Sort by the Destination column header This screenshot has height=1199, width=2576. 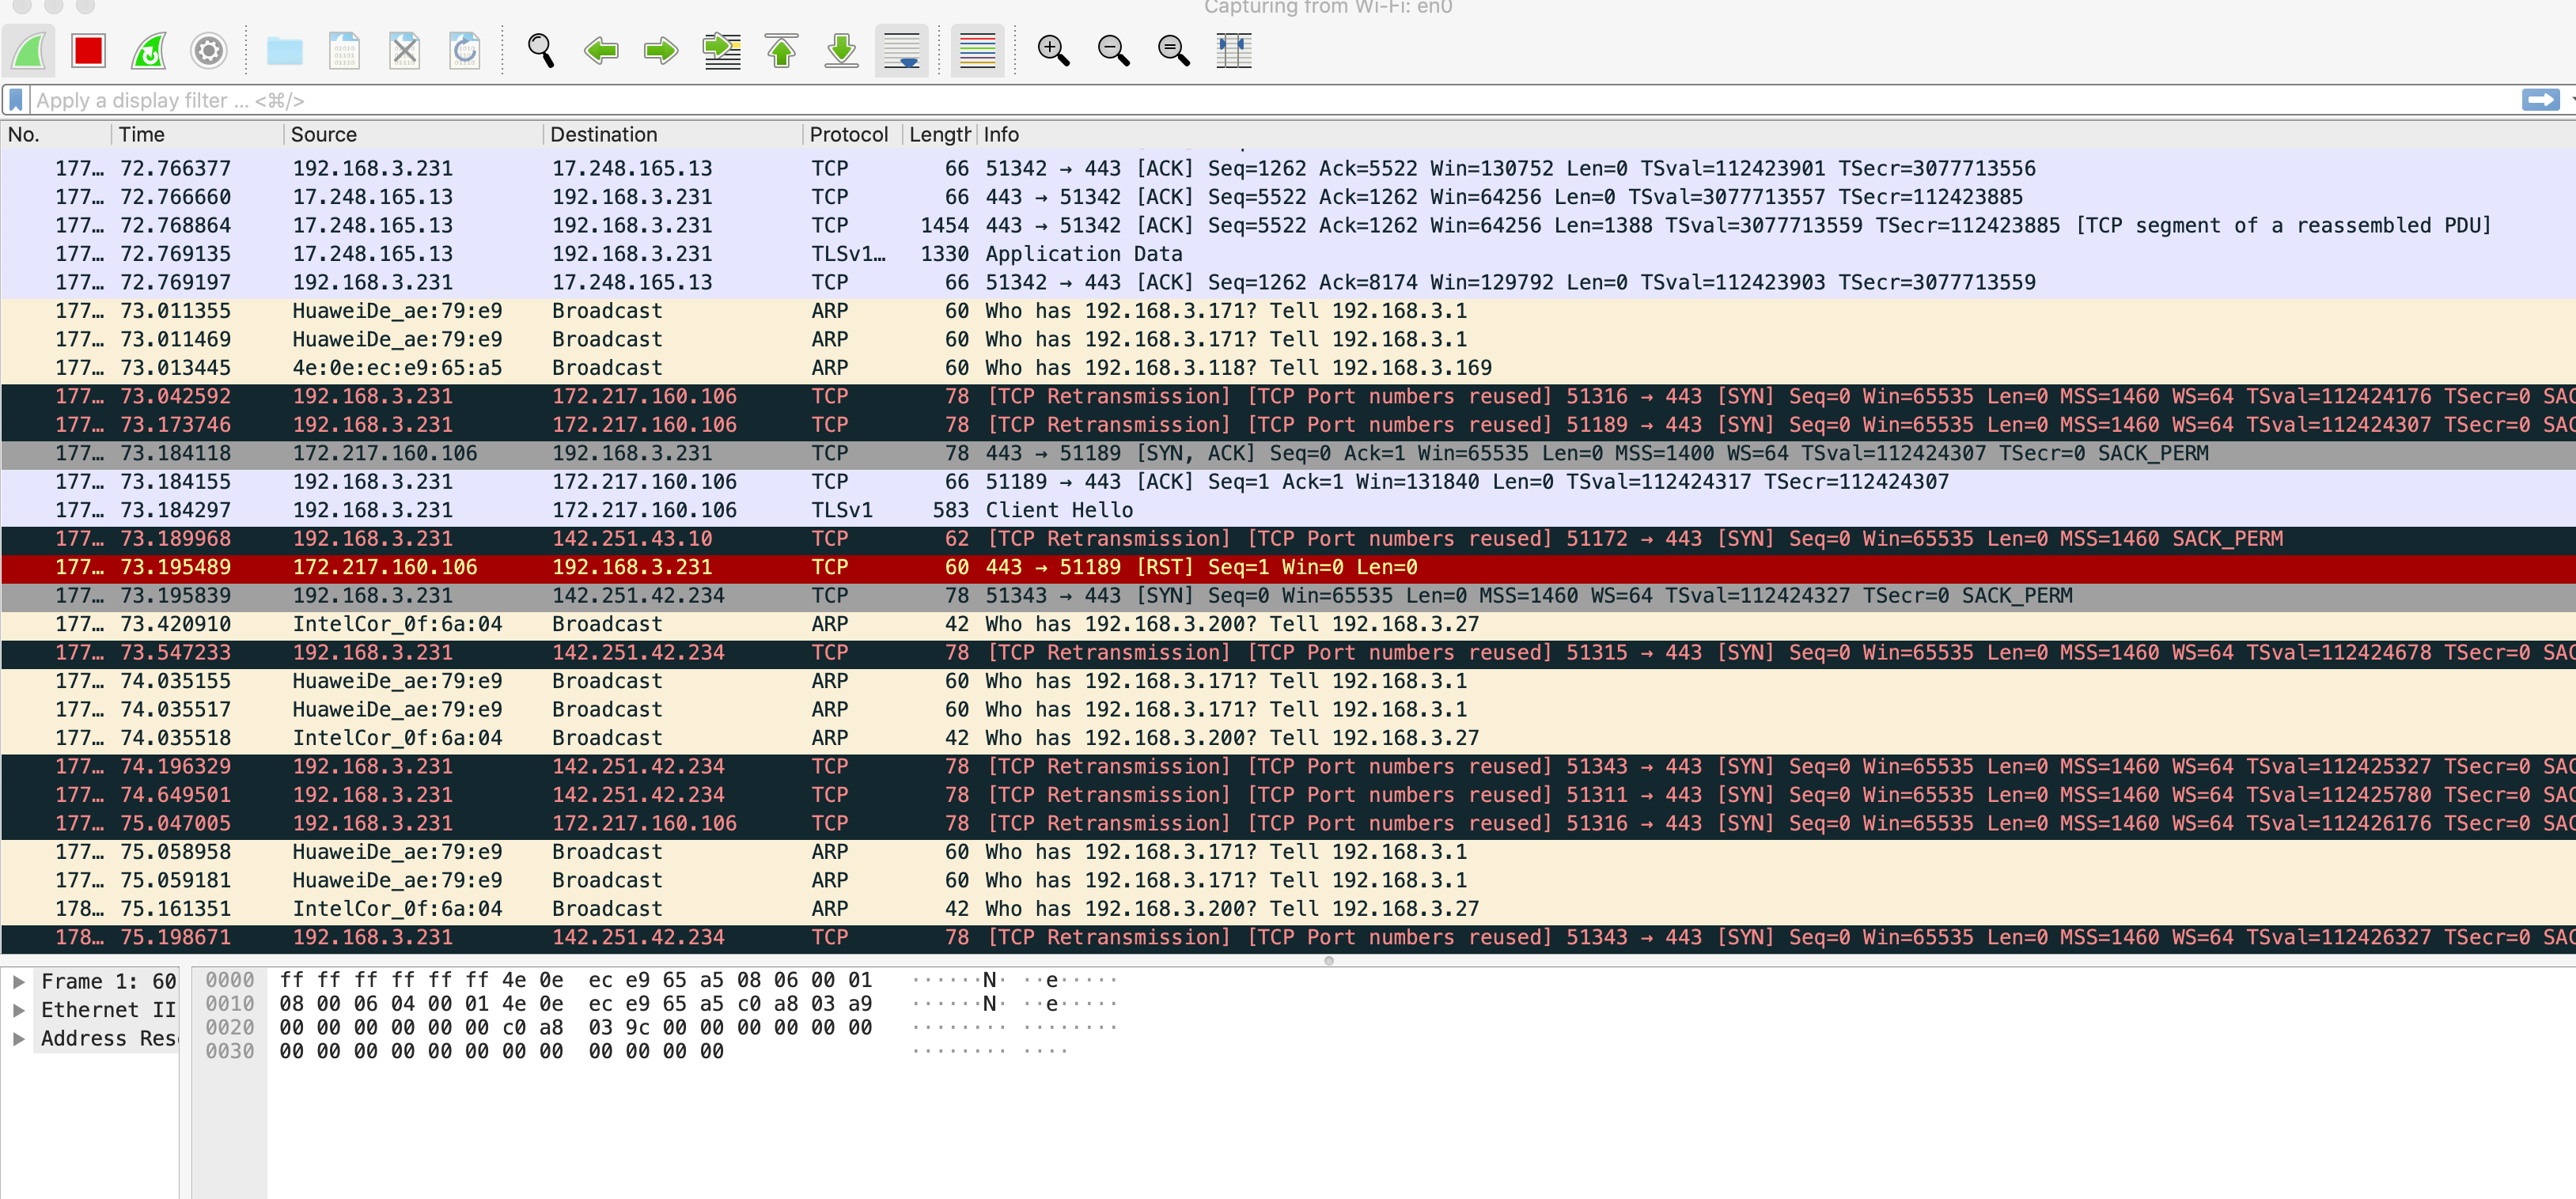point(672,134)
